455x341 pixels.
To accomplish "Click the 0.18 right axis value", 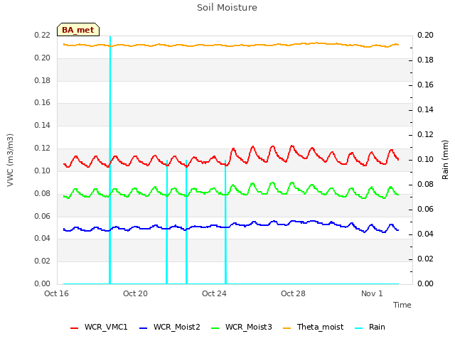I will tap(425, 60).
